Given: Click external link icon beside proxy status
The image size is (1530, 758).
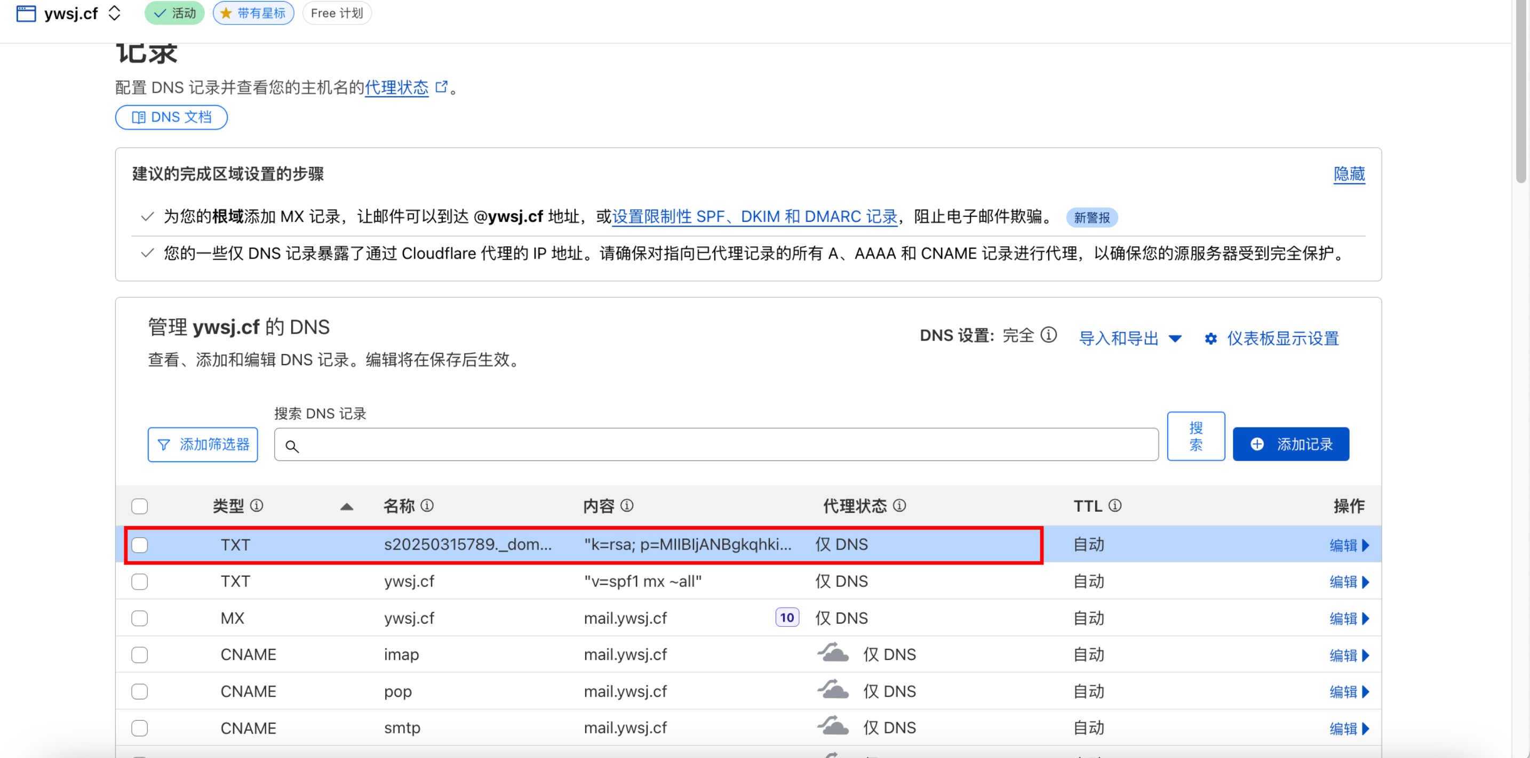Looking at the screenshot, I should click(x=441, y=87).
